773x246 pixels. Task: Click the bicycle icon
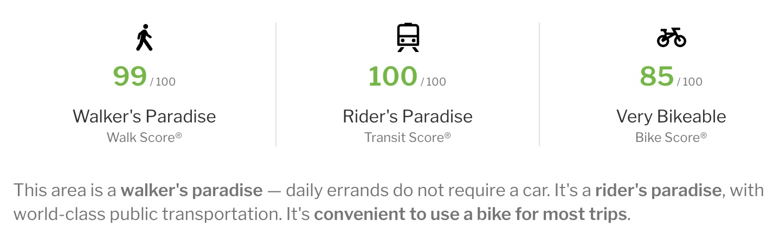tap(671, 37)
